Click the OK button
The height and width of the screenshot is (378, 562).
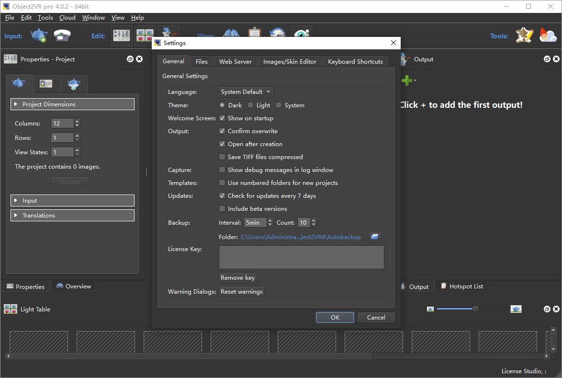click(x=335, y=317)
